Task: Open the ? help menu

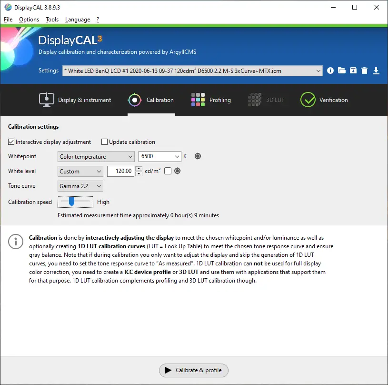Action: pos(98,20)
